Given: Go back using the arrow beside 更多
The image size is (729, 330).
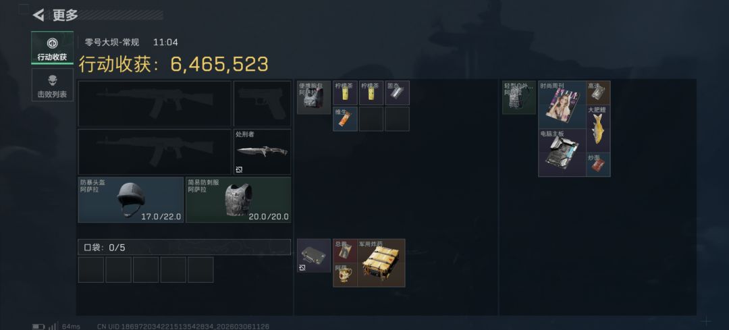Looking at the screenshot, I should pyautogui.click(x=38, y=15).
